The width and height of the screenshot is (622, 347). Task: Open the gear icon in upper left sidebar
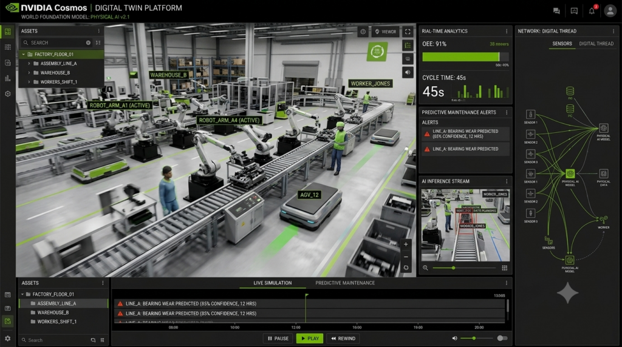coord(7,94)
